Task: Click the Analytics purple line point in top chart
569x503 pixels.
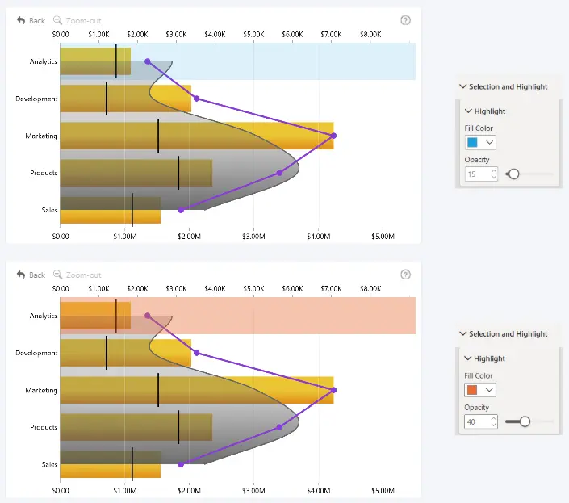Action: (148, 61)
